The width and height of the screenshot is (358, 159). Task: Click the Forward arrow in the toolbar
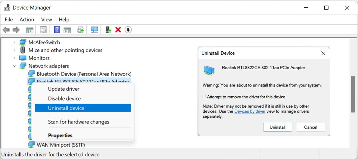[x=16, y=30]
